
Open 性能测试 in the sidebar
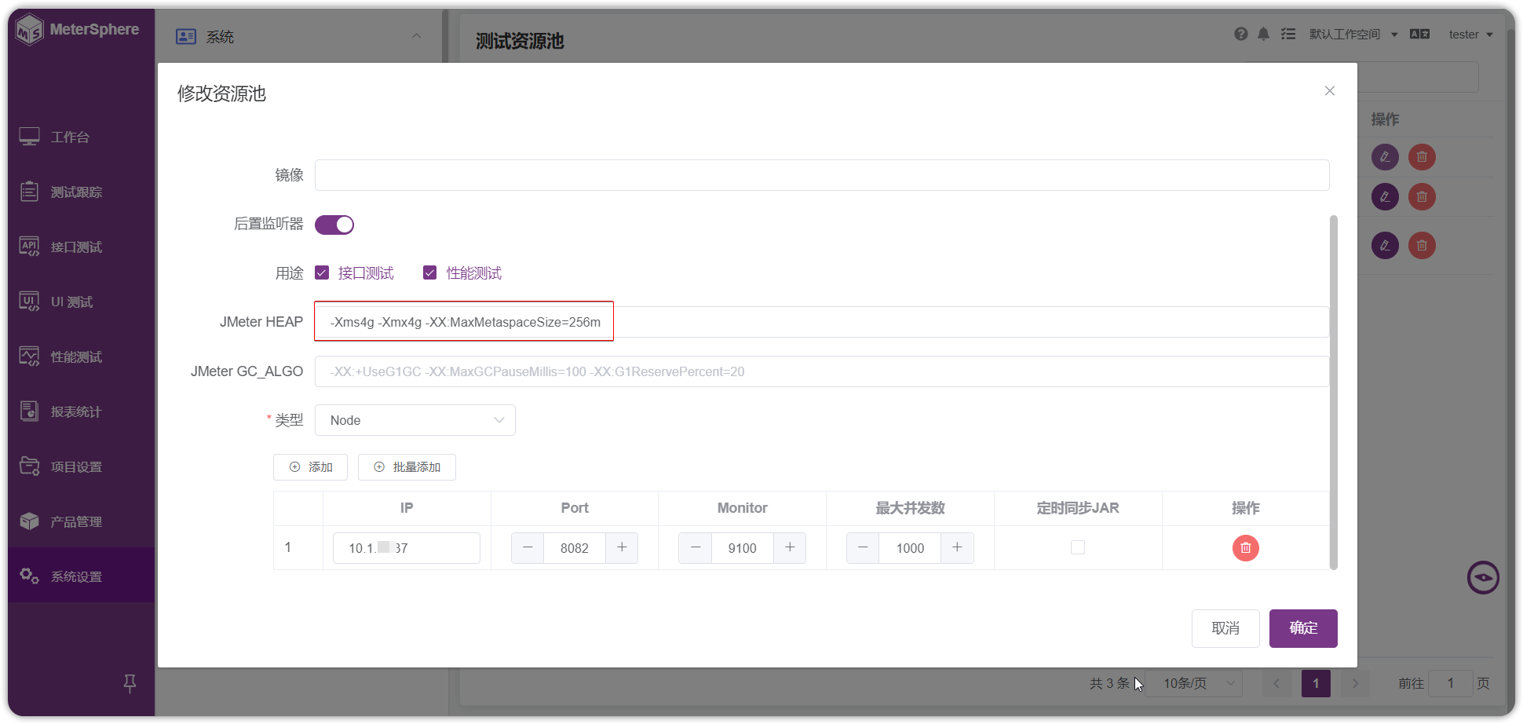coord(82,357)
